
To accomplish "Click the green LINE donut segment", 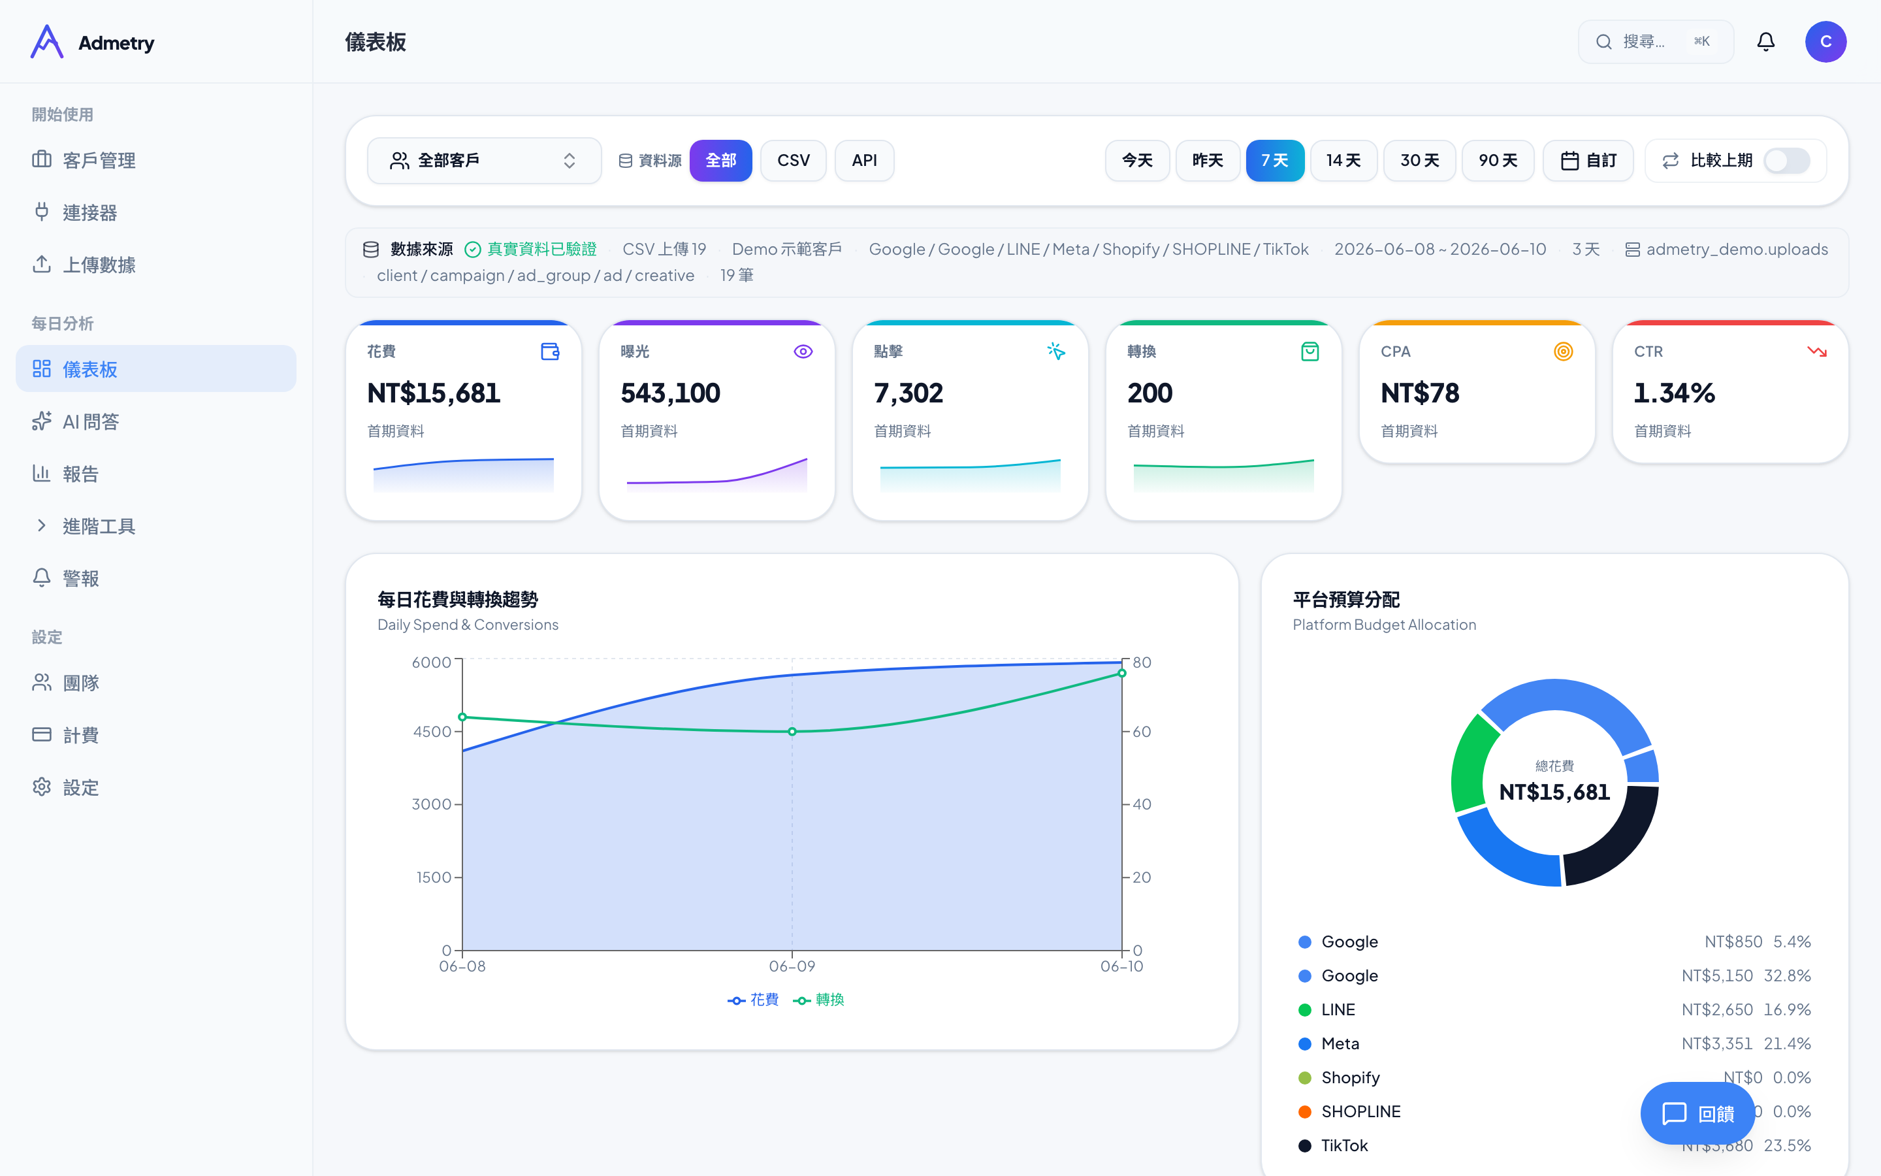I will [x=1471, y=766].
